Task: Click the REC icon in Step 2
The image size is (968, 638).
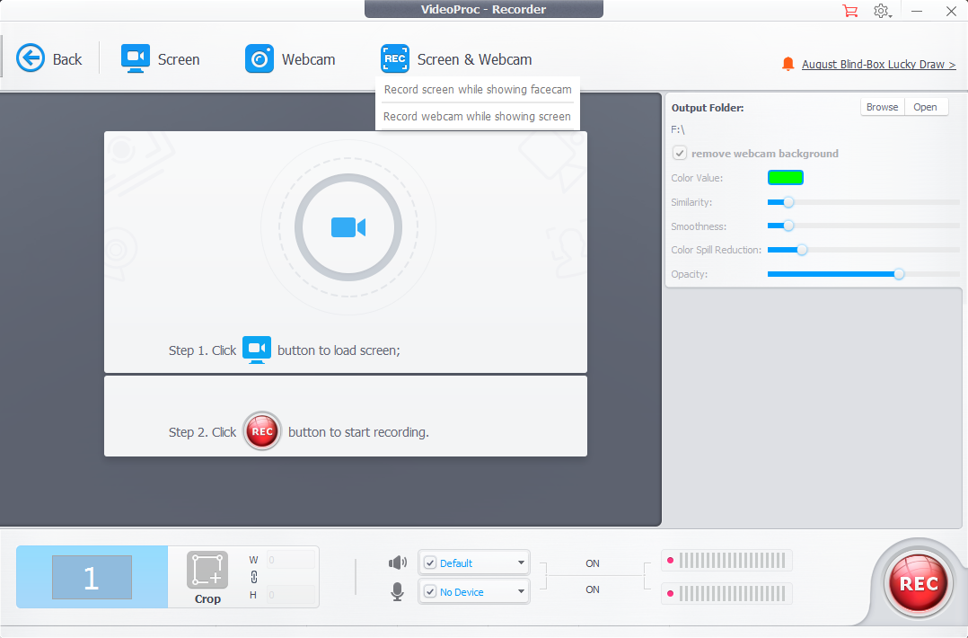Action: (x=262, y=431)
